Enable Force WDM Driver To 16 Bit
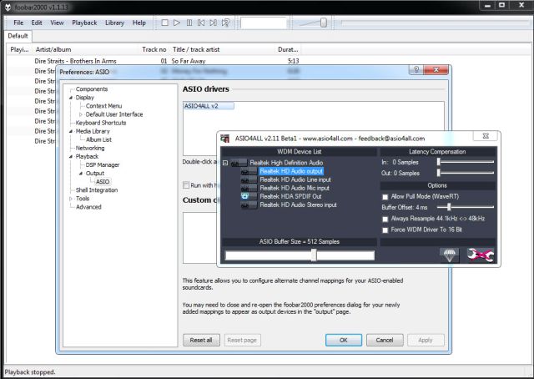 click(x=385, y=230)
